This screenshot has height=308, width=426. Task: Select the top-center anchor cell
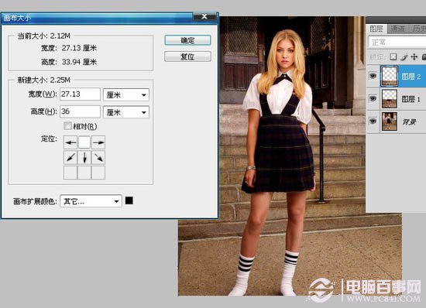coord(84,142)
